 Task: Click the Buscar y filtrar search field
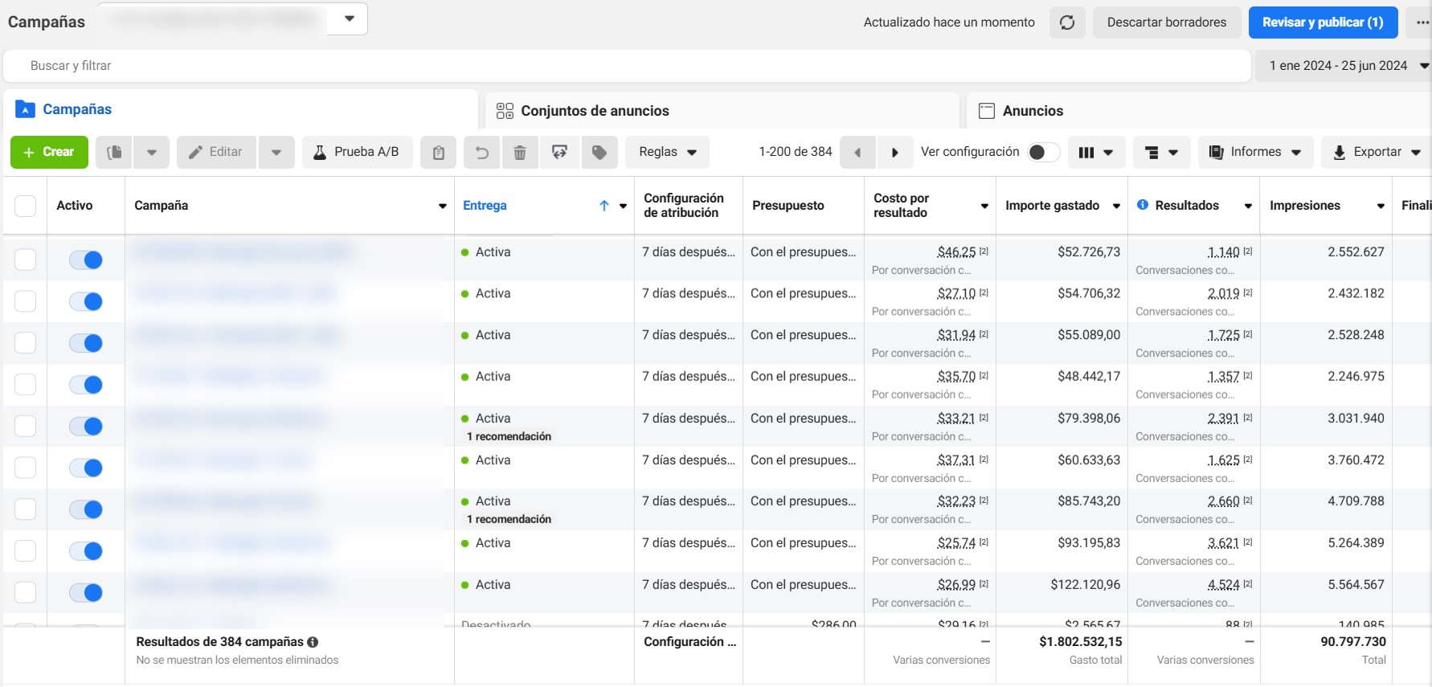coord(627,66)
